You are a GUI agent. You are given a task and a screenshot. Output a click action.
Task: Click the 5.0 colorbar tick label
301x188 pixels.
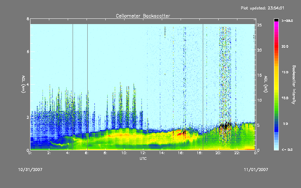pos(286,124)
